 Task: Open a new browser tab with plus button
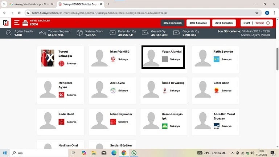(x=108, y=4)
